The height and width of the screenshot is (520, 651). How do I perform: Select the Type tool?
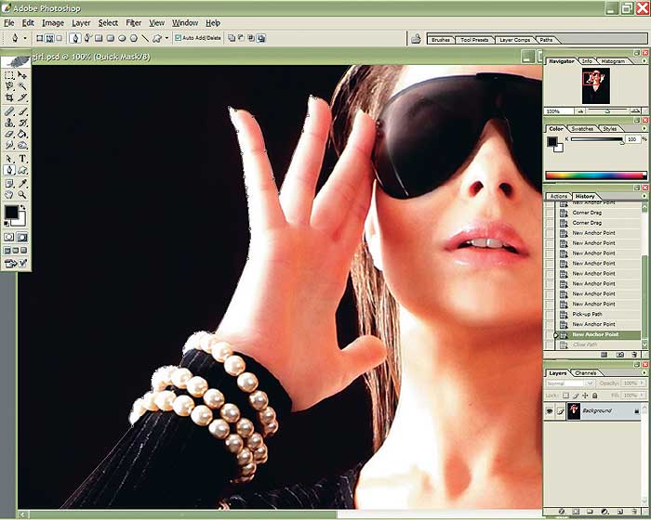pos(22,159)
